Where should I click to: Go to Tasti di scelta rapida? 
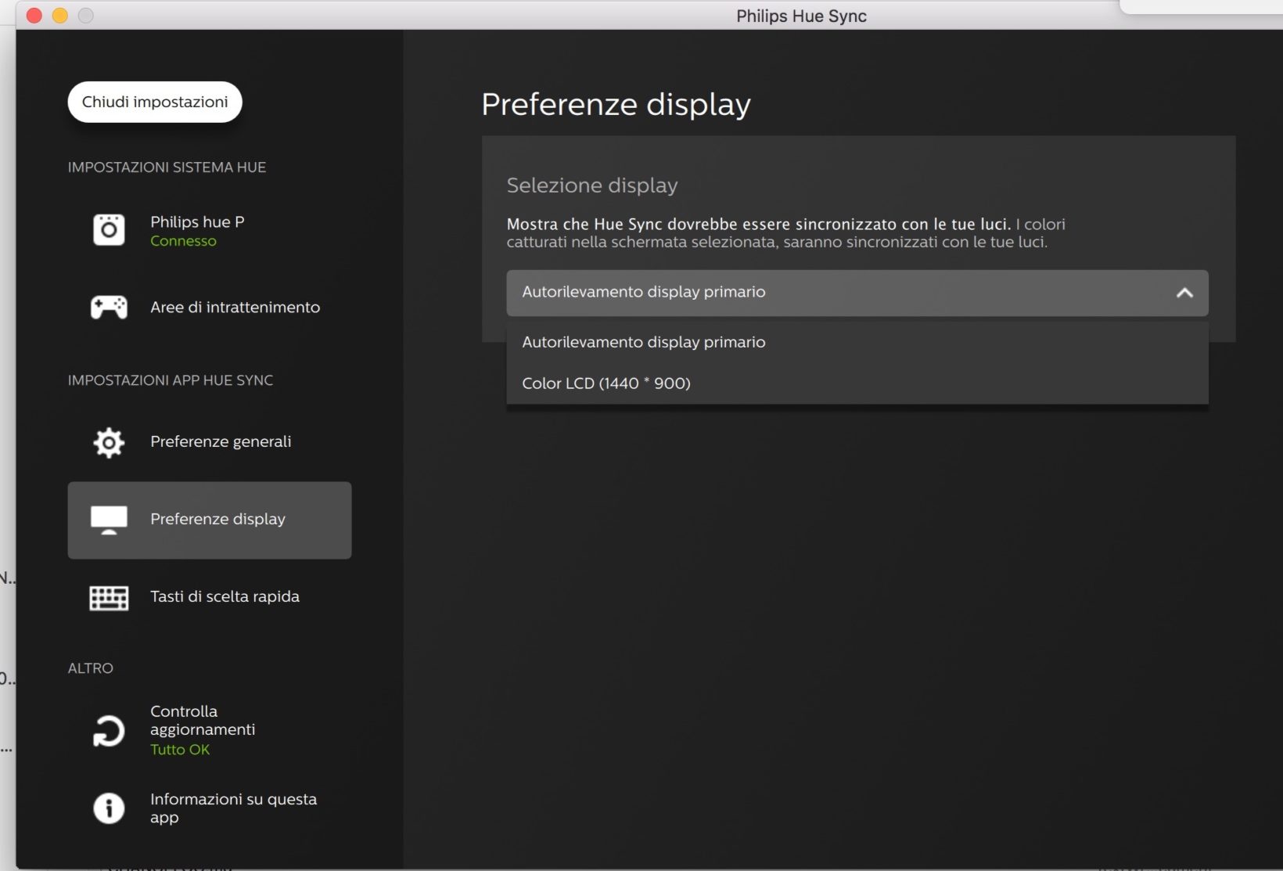(x=225, y=596)
